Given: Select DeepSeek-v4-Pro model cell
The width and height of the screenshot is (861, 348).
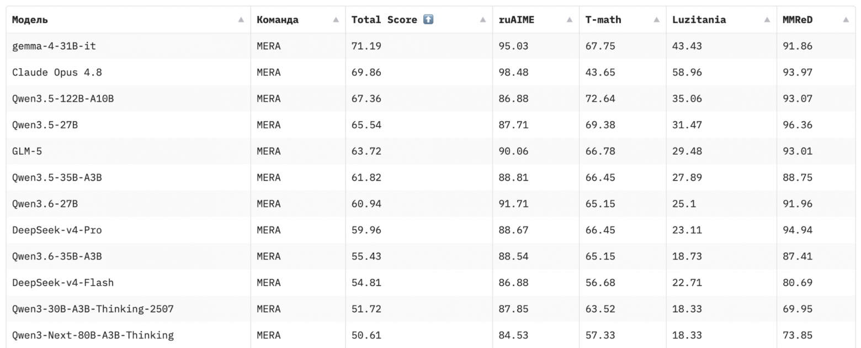Looking at the screenshot, I should pyautogui.click(x=129, y=230).
